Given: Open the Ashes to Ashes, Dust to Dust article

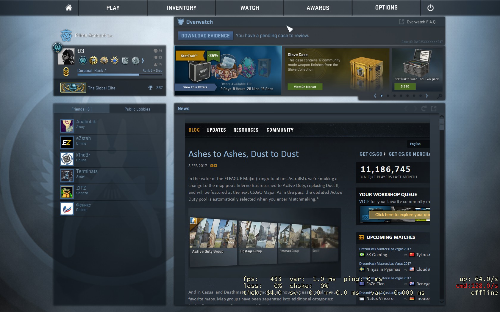Looking at the screenshot, I should click(243, 154).
